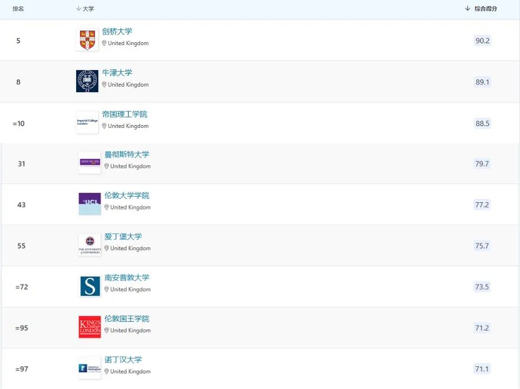This screenshot has height=389, width=520.
Task: Click the Imperial College London logo
Action: pyautogui.click(x=87, y=122)
